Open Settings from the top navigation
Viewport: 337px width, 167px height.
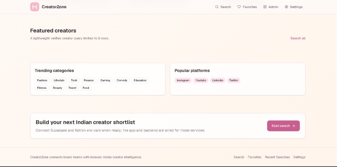[x=294, y=7]
